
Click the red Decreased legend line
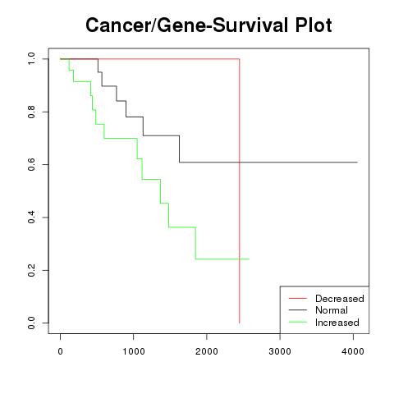(298, 299)
